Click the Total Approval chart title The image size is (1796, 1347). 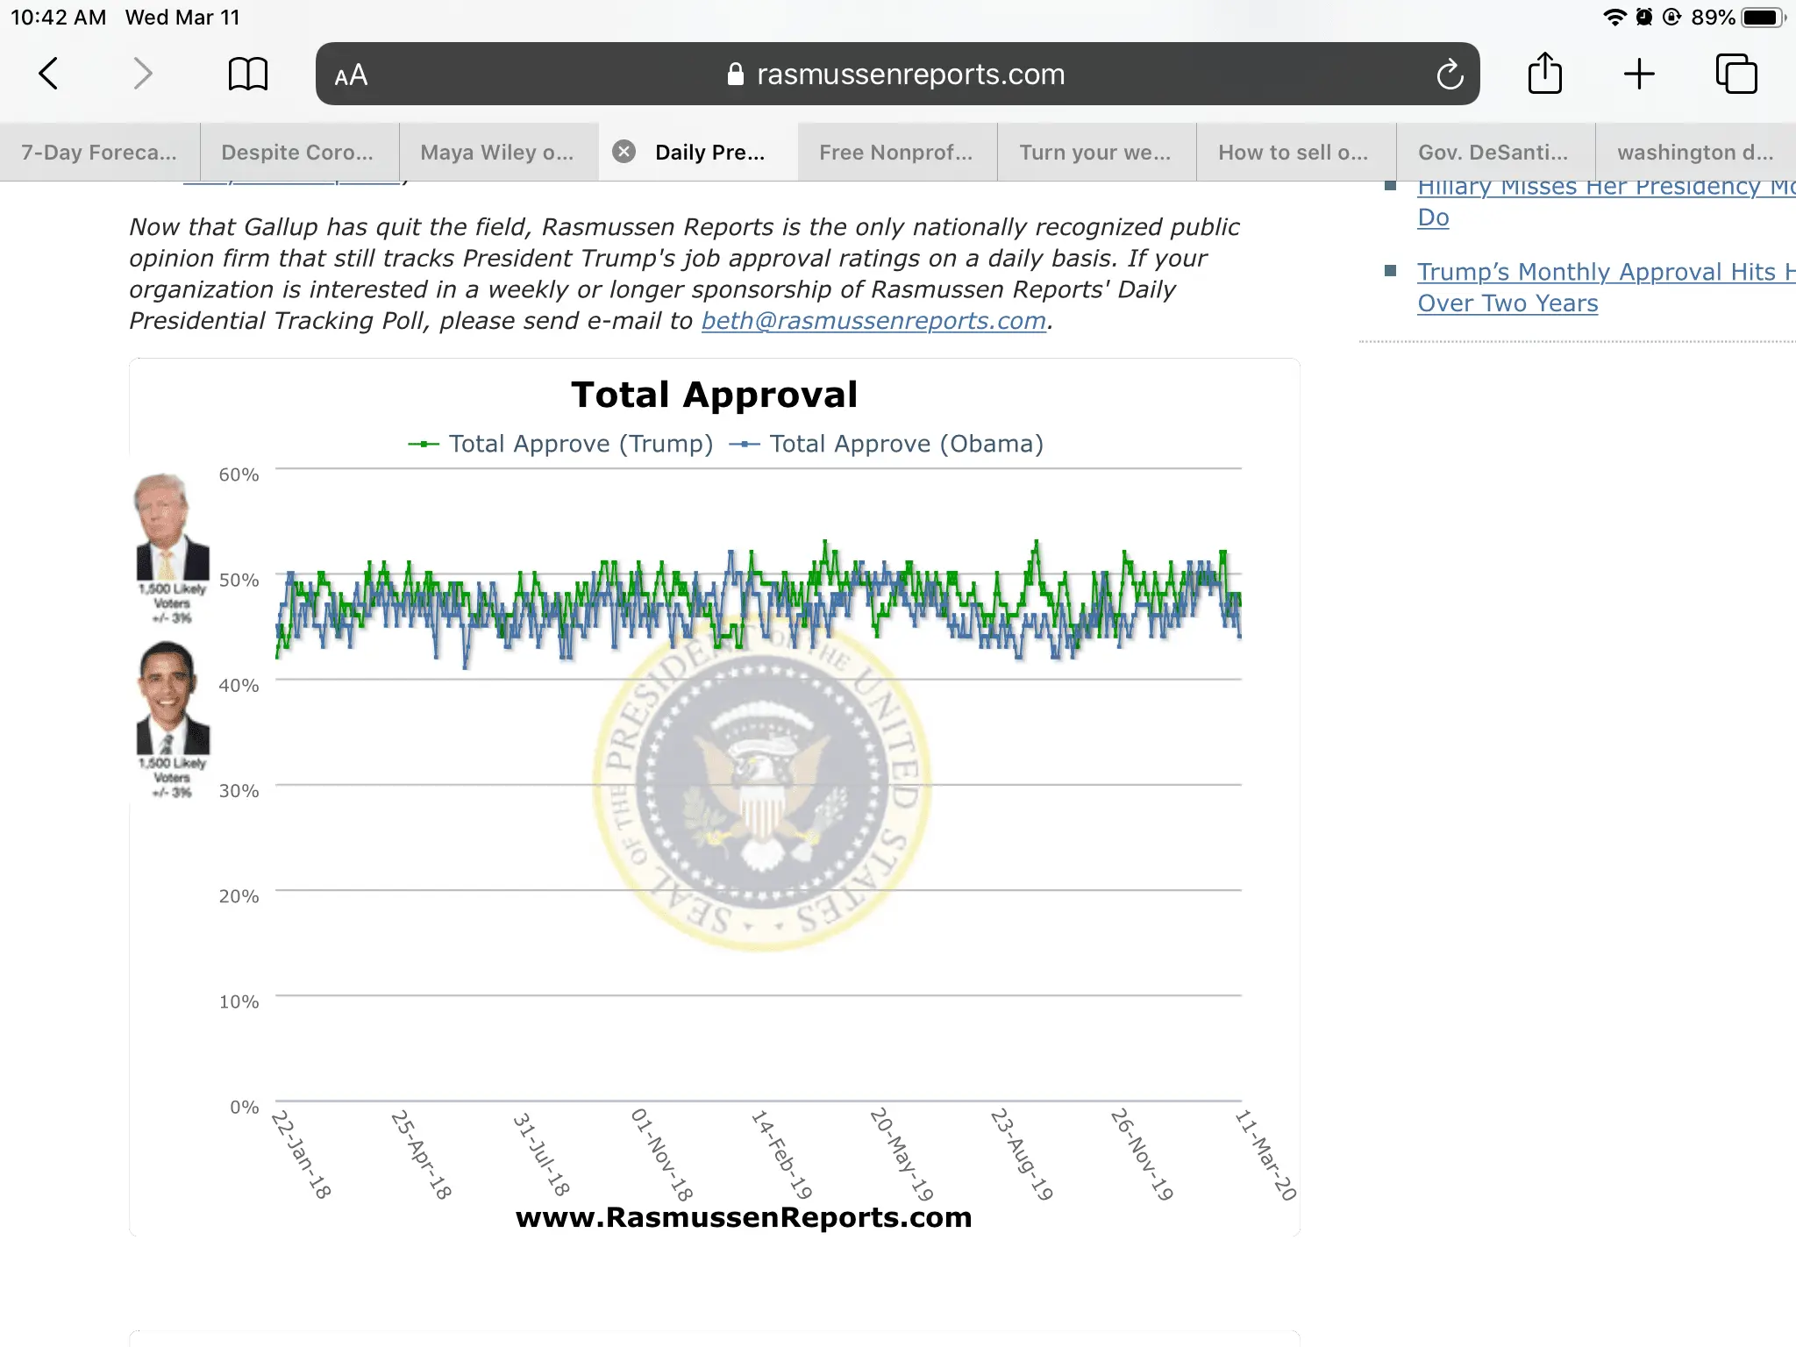[x=715, y=395]
